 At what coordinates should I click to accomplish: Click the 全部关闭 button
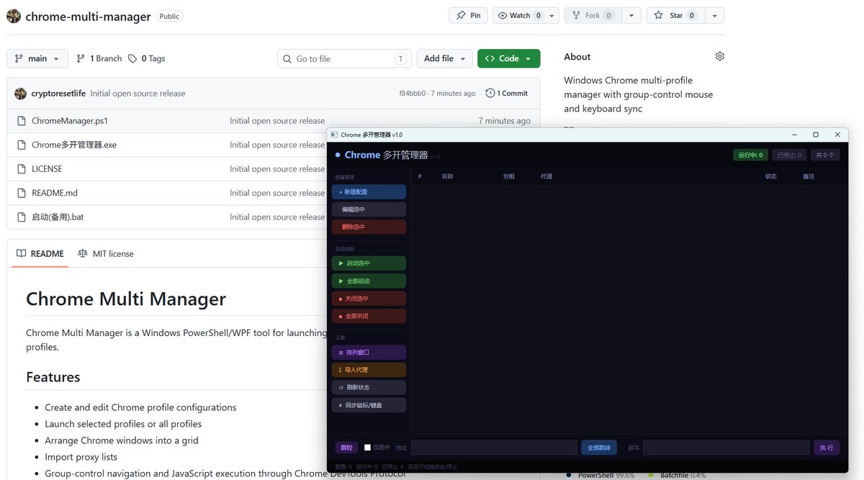[369, 316]
